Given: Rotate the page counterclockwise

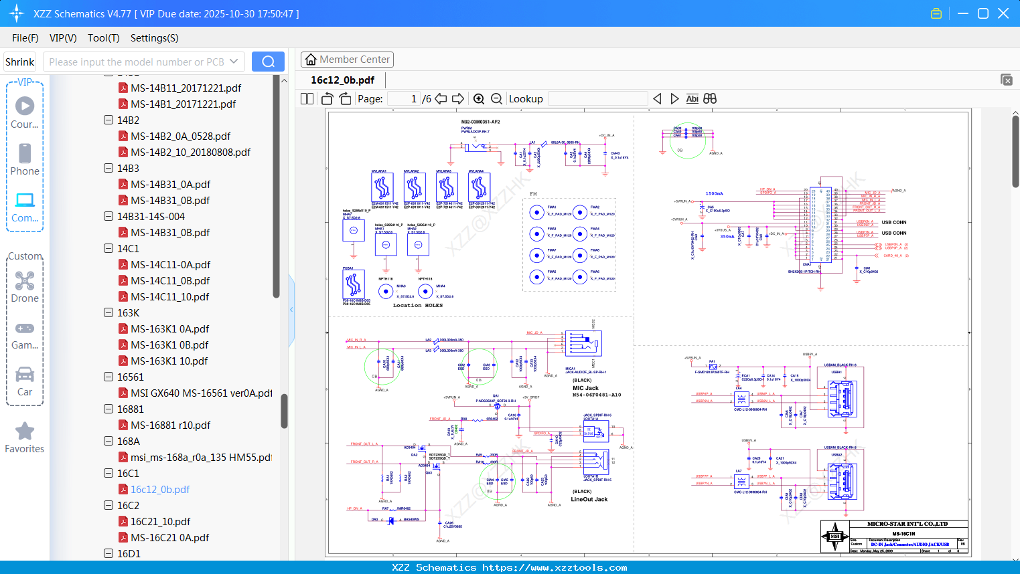Looking at the screenshot, I should [x=327, y=99].
